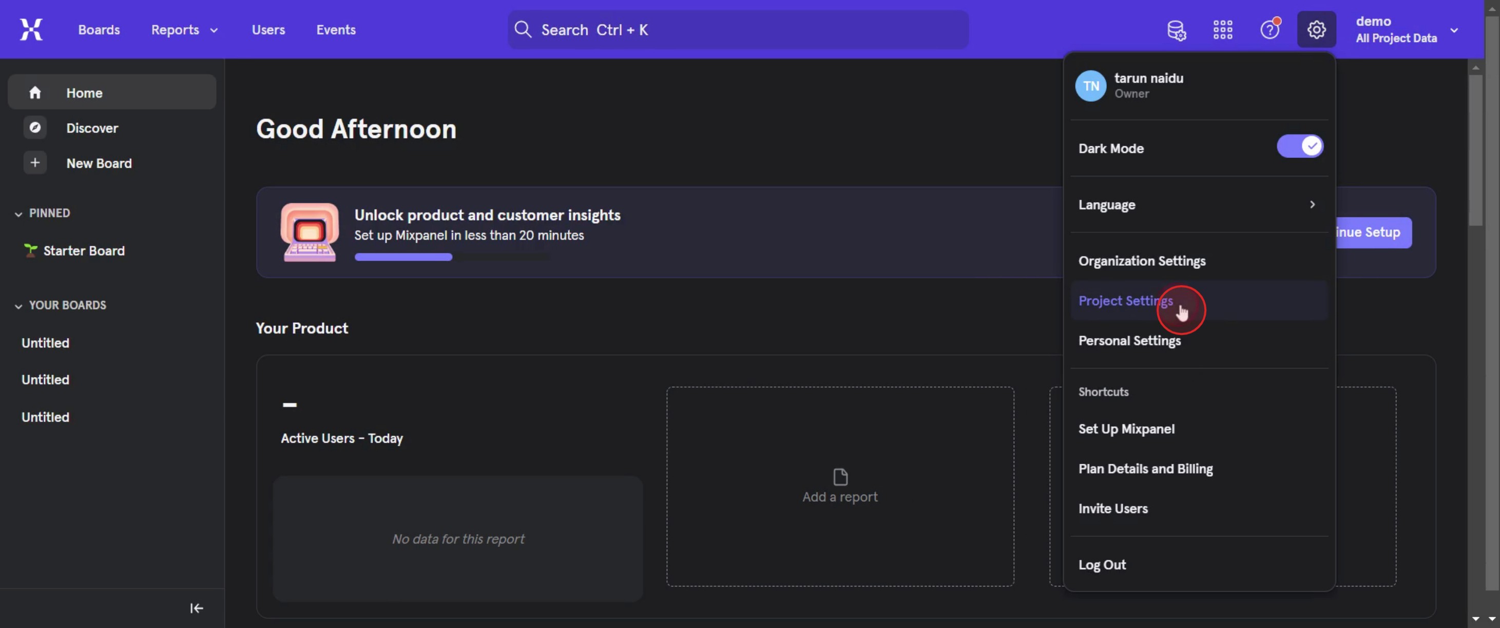This screenshot has width=1500, height=628.
Task: Click the New Board plus icon
Action: point(35,163)
